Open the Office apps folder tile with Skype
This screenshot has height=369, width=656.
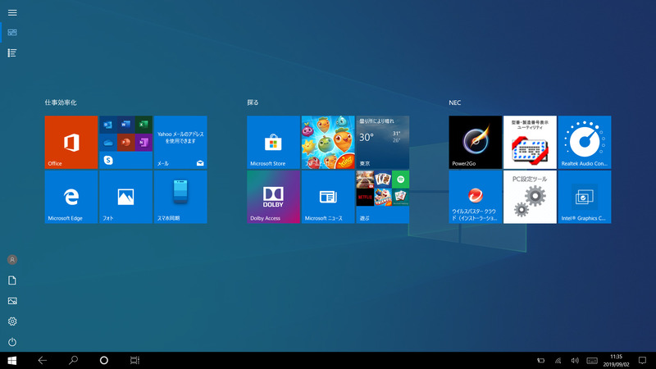pyautogui.click(x=125, y=142)
